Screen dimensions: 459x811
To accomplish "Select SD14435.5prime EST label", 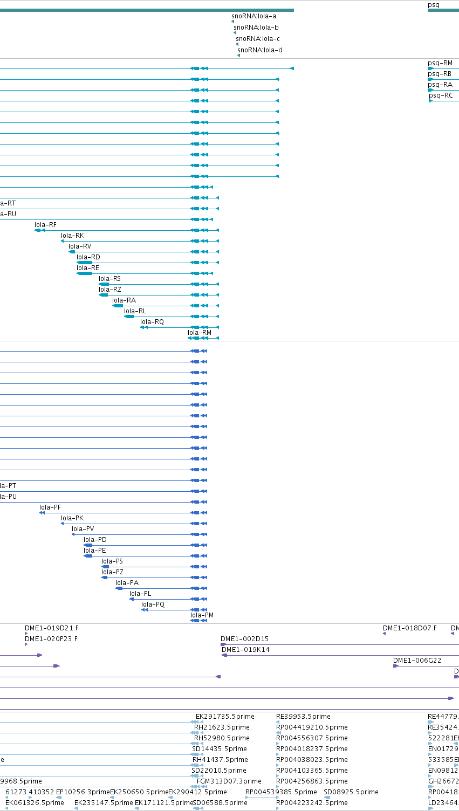I will click(220, 749).
